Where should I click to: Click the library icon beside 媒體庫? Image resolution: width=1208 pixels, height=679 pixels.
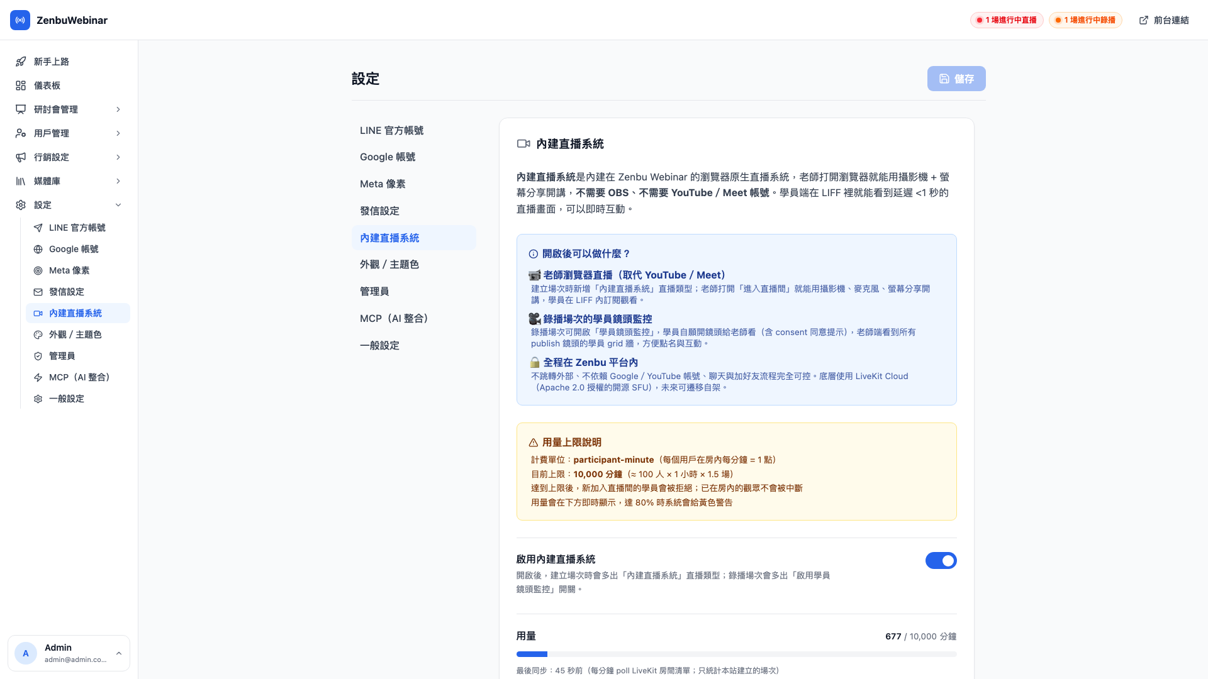coord(21,181)
